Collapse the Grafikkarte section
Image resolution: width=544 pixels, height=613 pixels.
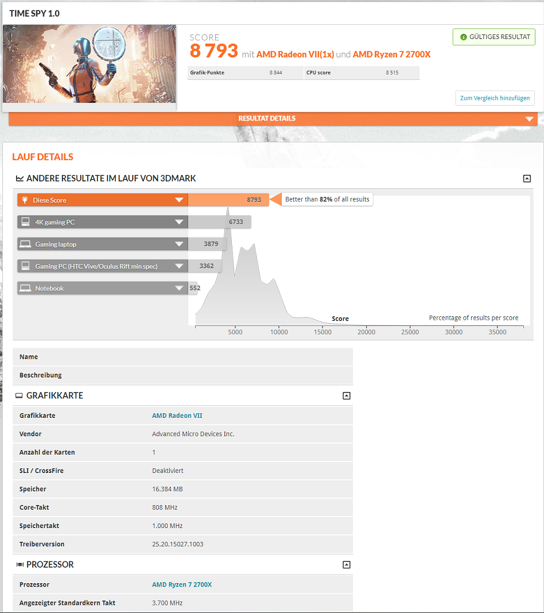(346, 395)
